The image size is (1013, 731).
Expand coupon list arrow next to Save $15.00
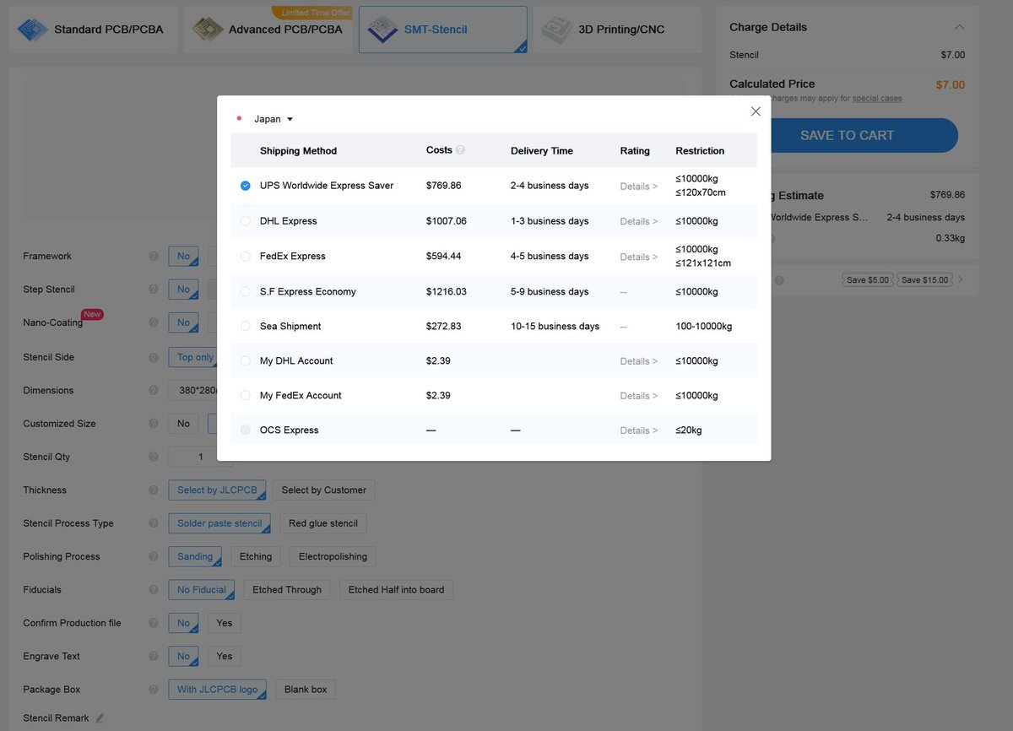pyautogui.click(x=961, y=279)
